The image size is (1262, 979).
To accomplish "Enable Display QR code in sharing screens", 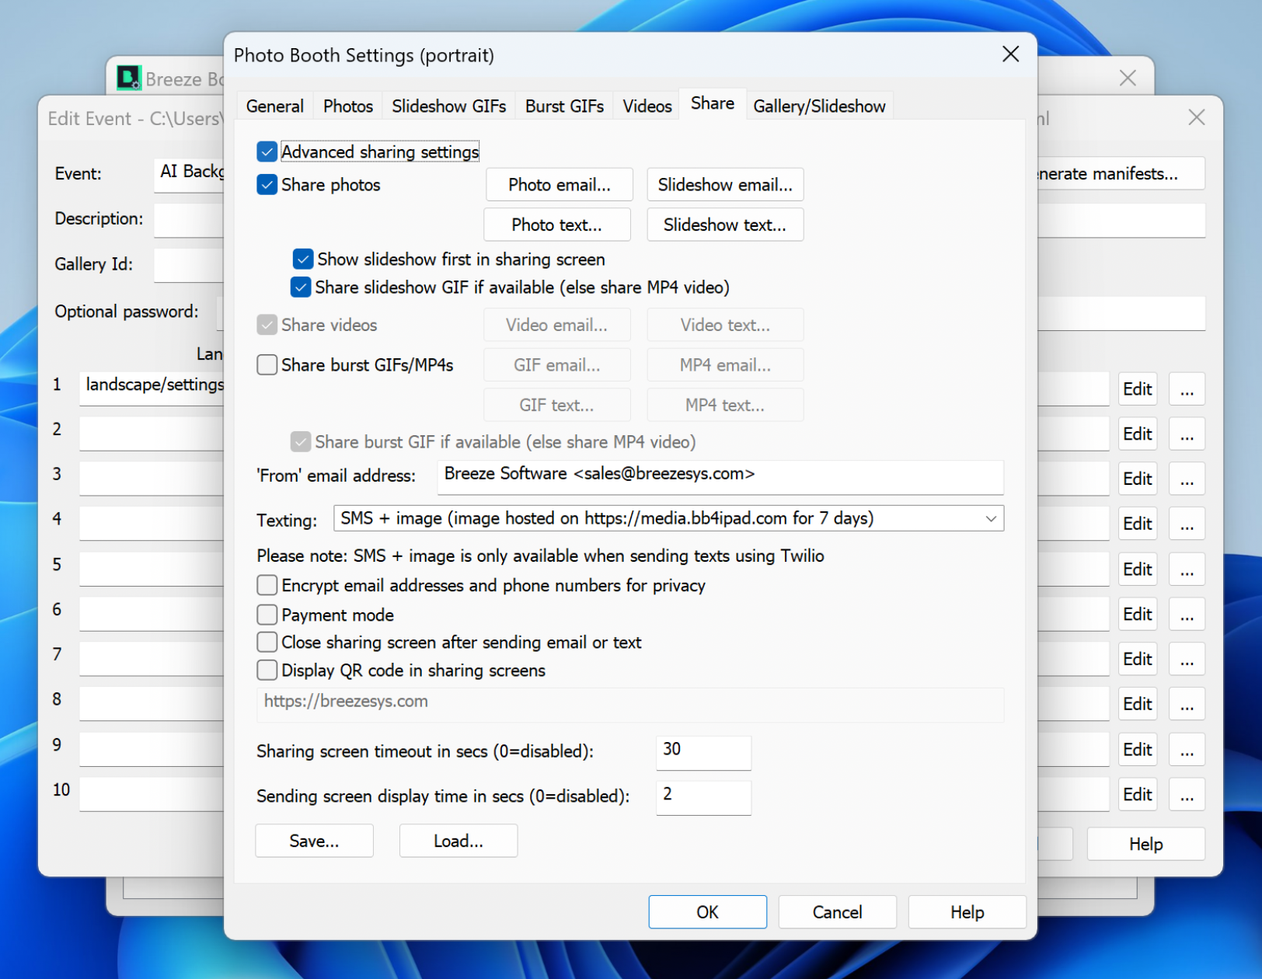I will pyautogui.click(x=267, y=671).
